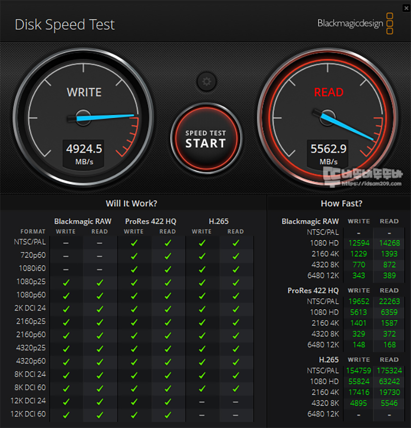This screenshot has height=428, width=411.
Task: Click the 1080i60 format row label
Action: [32, 268]
